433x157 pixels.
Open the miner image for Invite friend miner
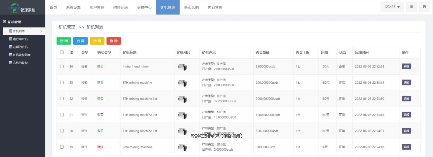click(x=182, y=67)
